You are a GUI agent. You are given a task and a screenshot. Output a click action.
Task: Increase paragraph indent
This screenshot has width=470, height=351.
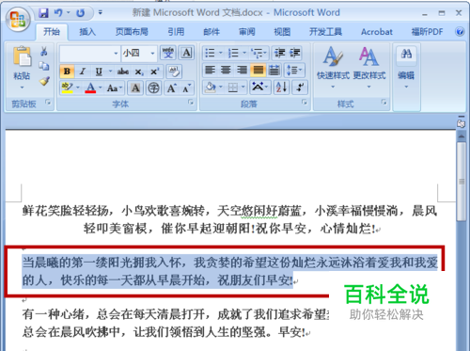coord(295,53)
